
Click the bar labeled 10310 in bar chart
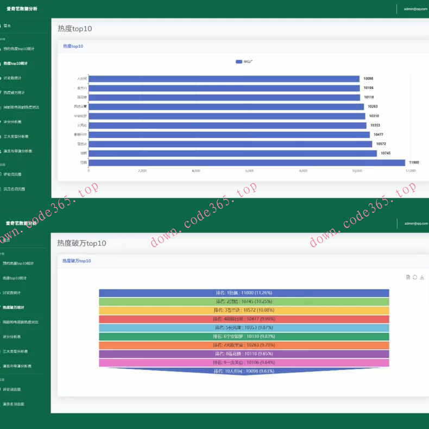click(227, 116)
